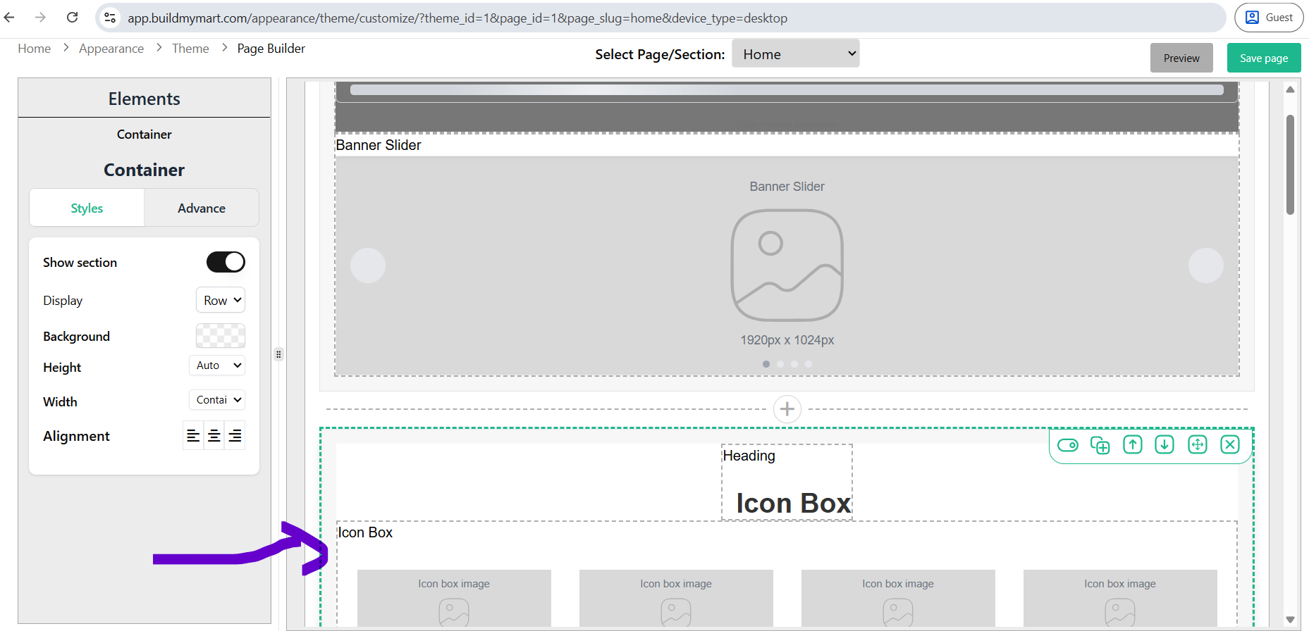
Task: Pick a Background color swatch
Action: (221, 335)
